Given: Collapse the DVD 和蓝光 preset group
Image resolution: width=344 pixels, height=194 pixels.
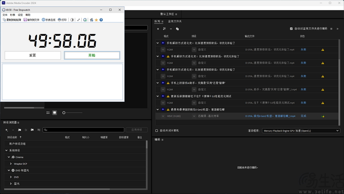Looking at the screenshot, I should (9, 170).
